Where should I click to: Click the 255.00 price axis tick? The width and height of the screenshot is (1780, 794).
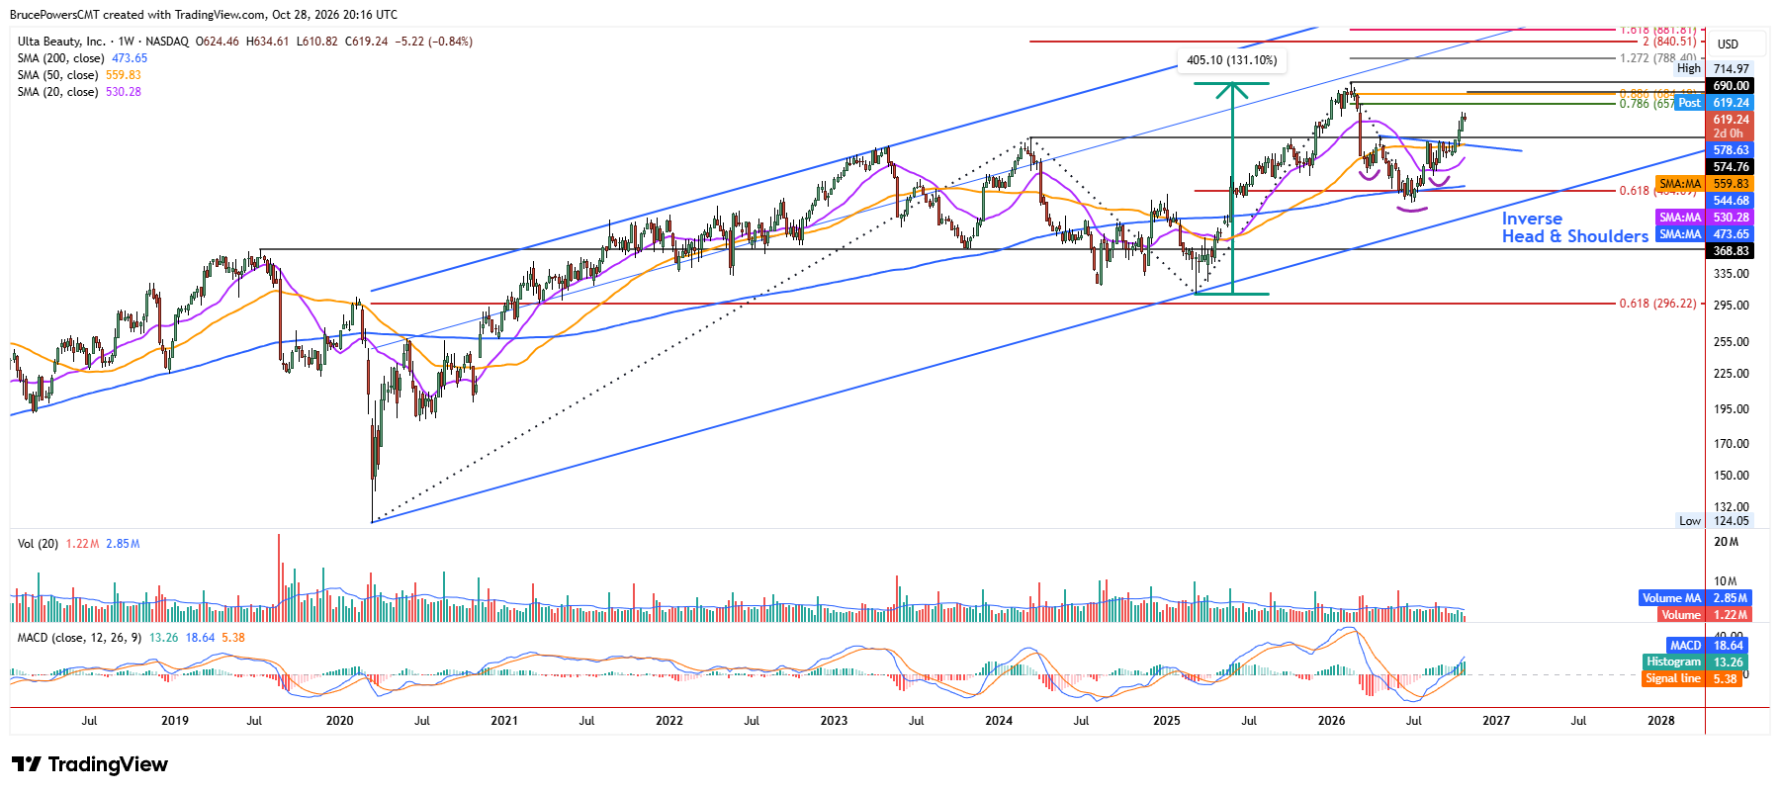[x=1732, y=342]
